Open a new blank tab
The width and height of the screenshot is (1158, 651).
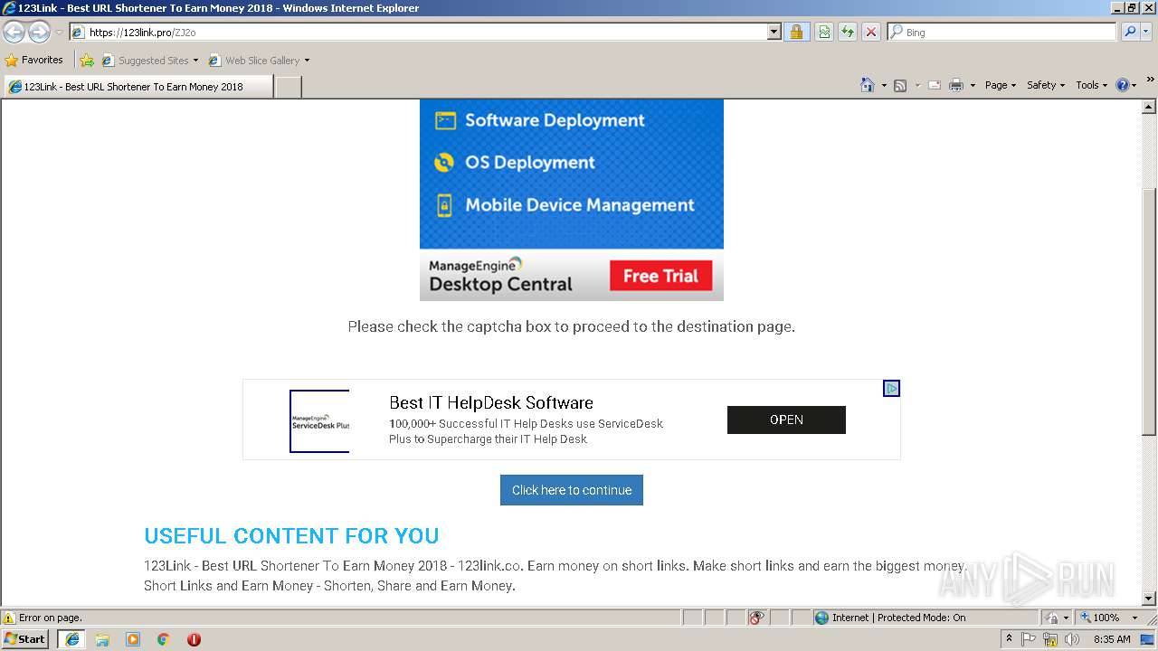pyautogui.click(x=288, y=87)
